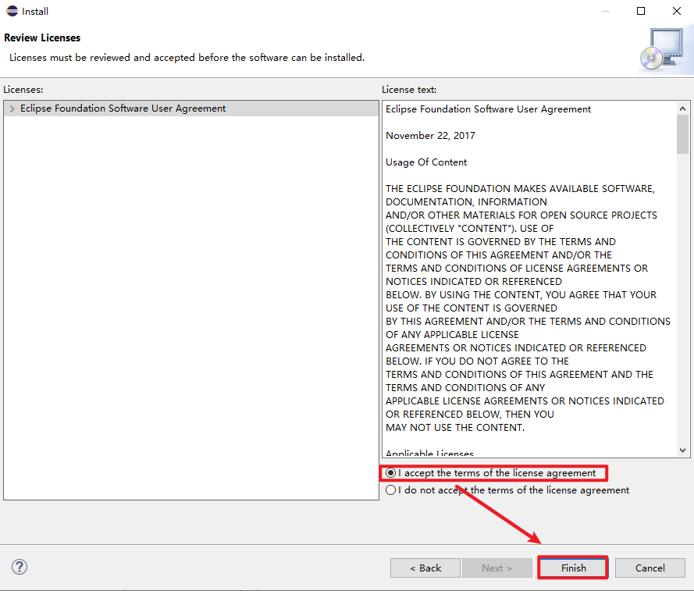
Task: Minimize the Install dialog window
Action: tap(606, 11)
